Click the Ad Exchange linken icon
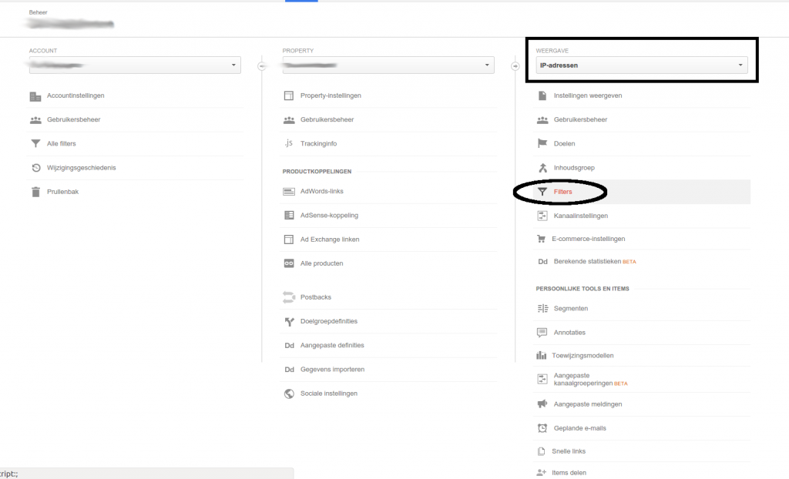This screenshot has height=479, width=789. pyautogui.click(x=289, y=239)
